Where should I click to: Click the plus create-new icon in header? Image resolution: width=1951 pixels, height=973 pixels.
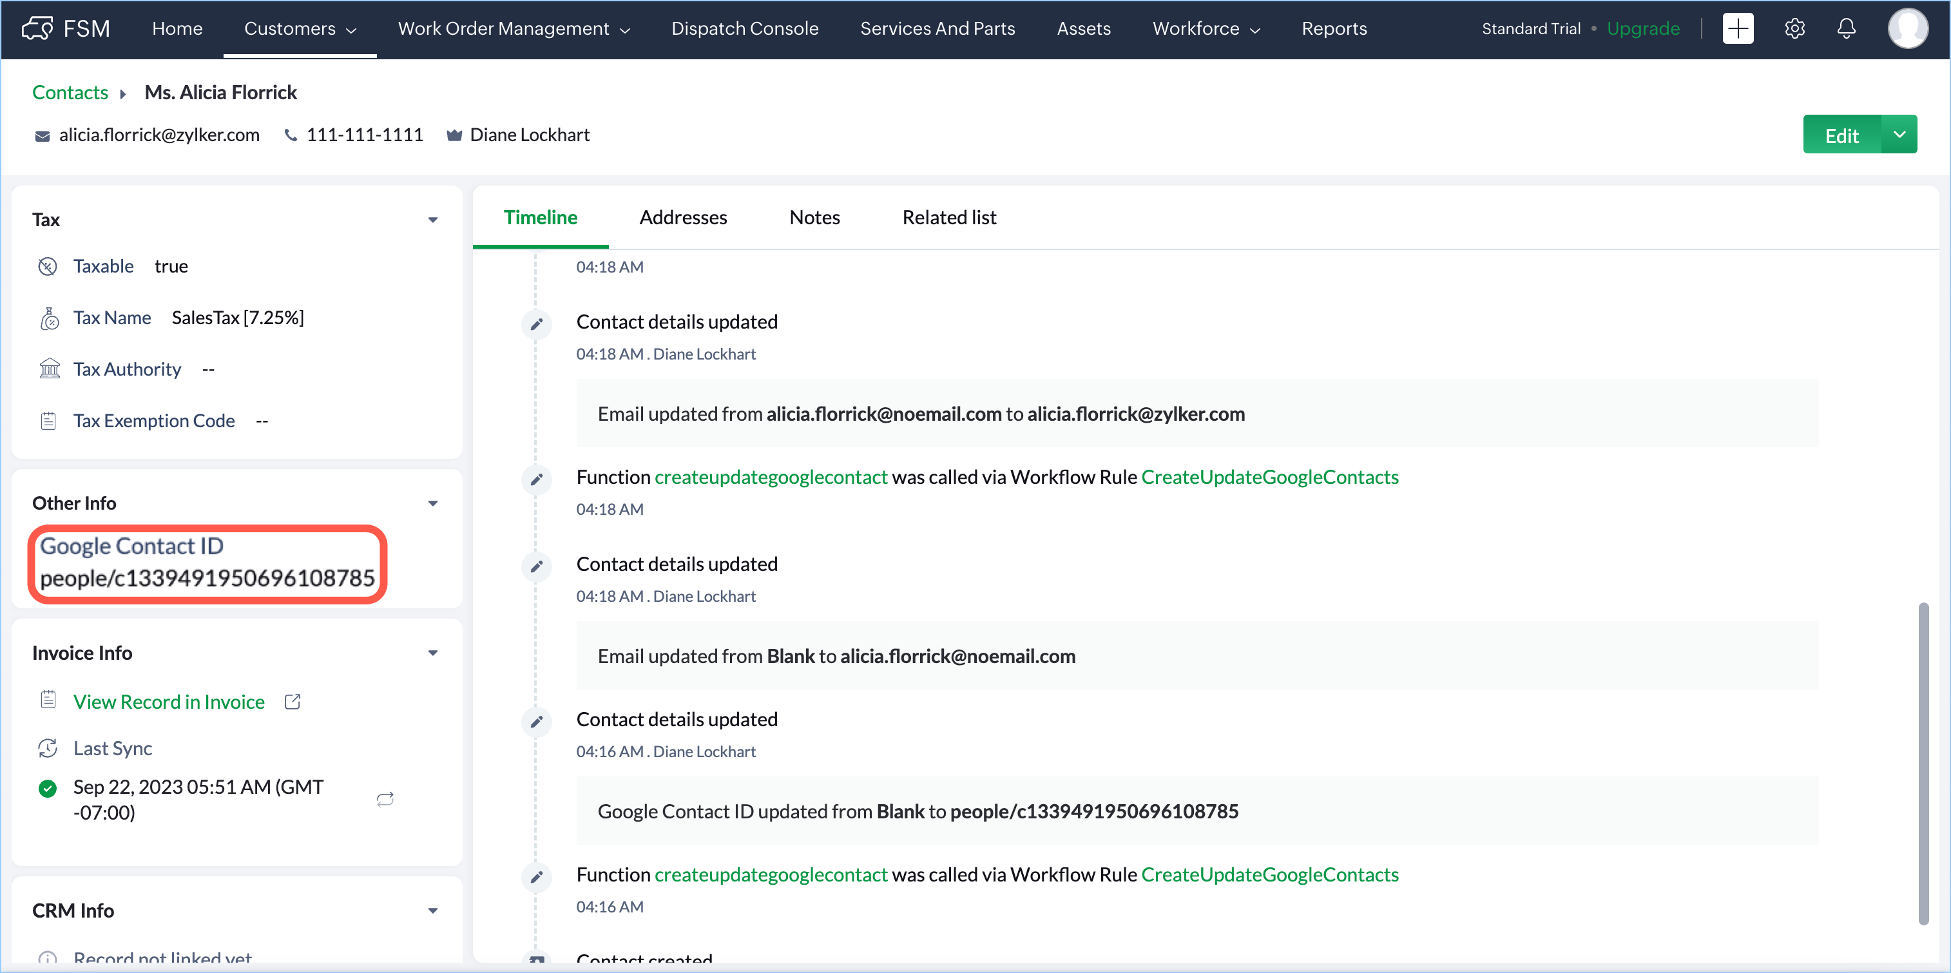[1738, 29]
